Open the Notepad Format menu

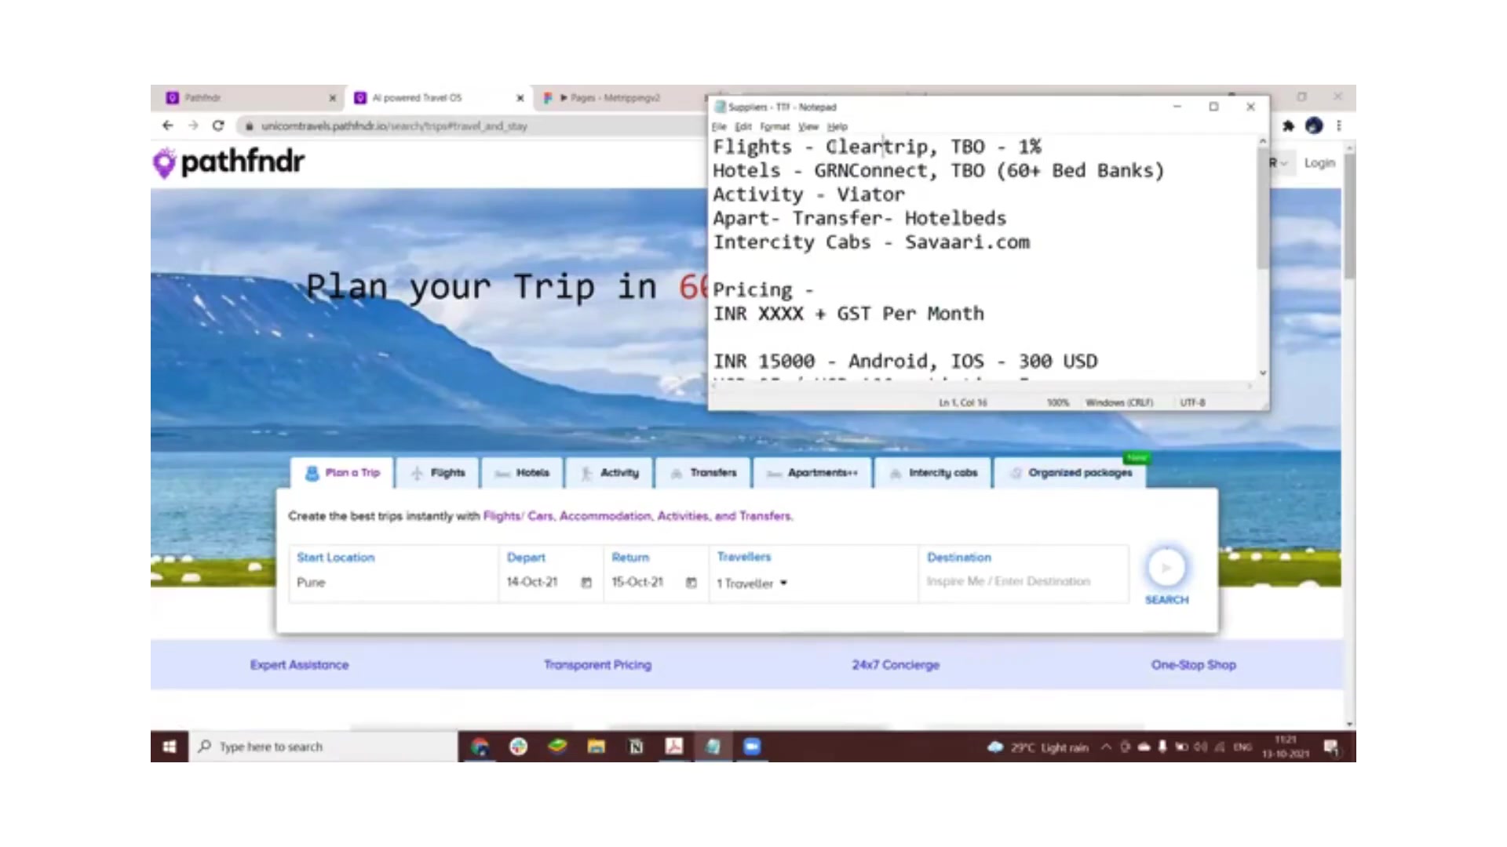coord(775,126)
